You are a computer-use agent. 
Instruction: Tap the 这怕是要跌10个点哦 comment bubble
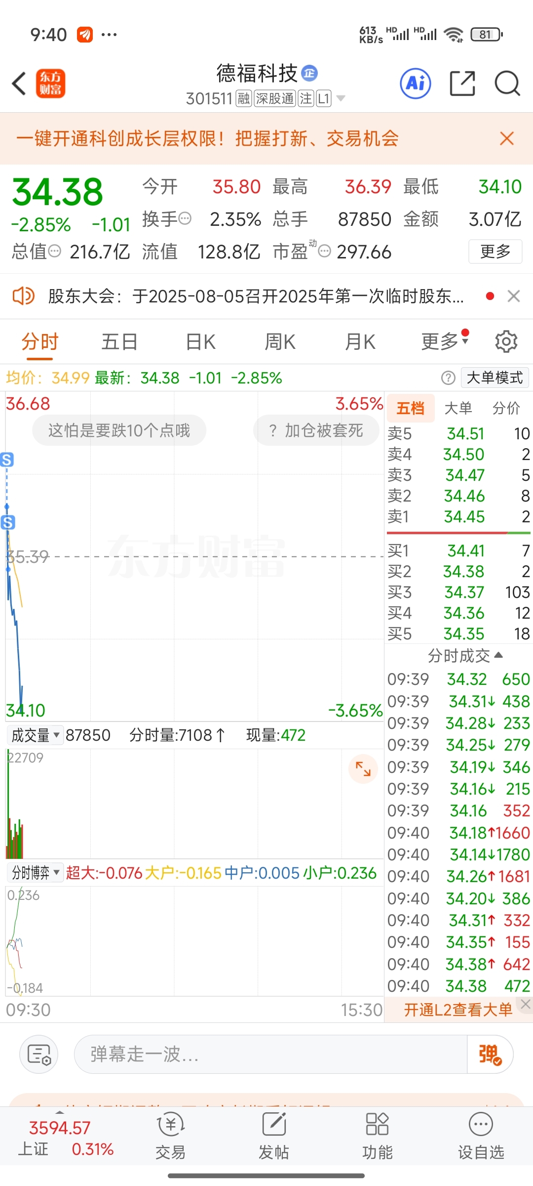119,430
